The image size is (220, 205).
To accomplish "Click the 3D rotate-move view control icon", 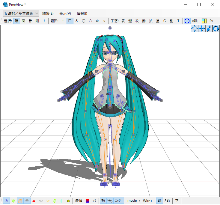I will [x=195, y=29].
